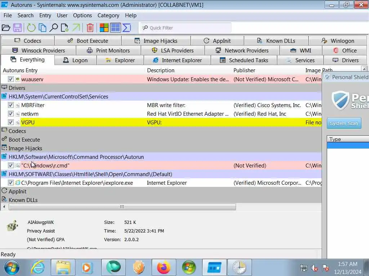
Task: Click the VirusTotal sigma toolbar icon
Action: tap(126, 28)
